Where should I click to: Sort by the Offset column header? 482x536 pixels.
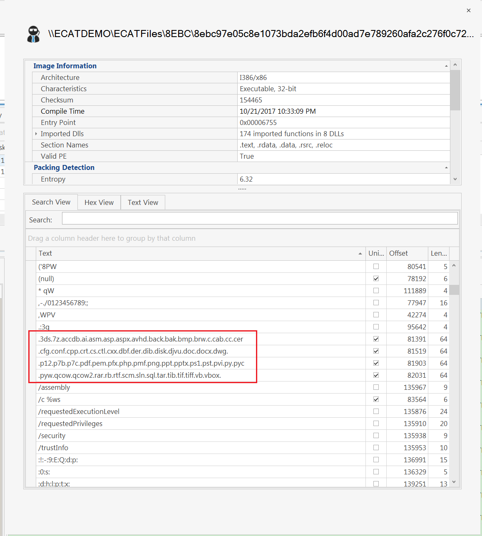point(407,253)
